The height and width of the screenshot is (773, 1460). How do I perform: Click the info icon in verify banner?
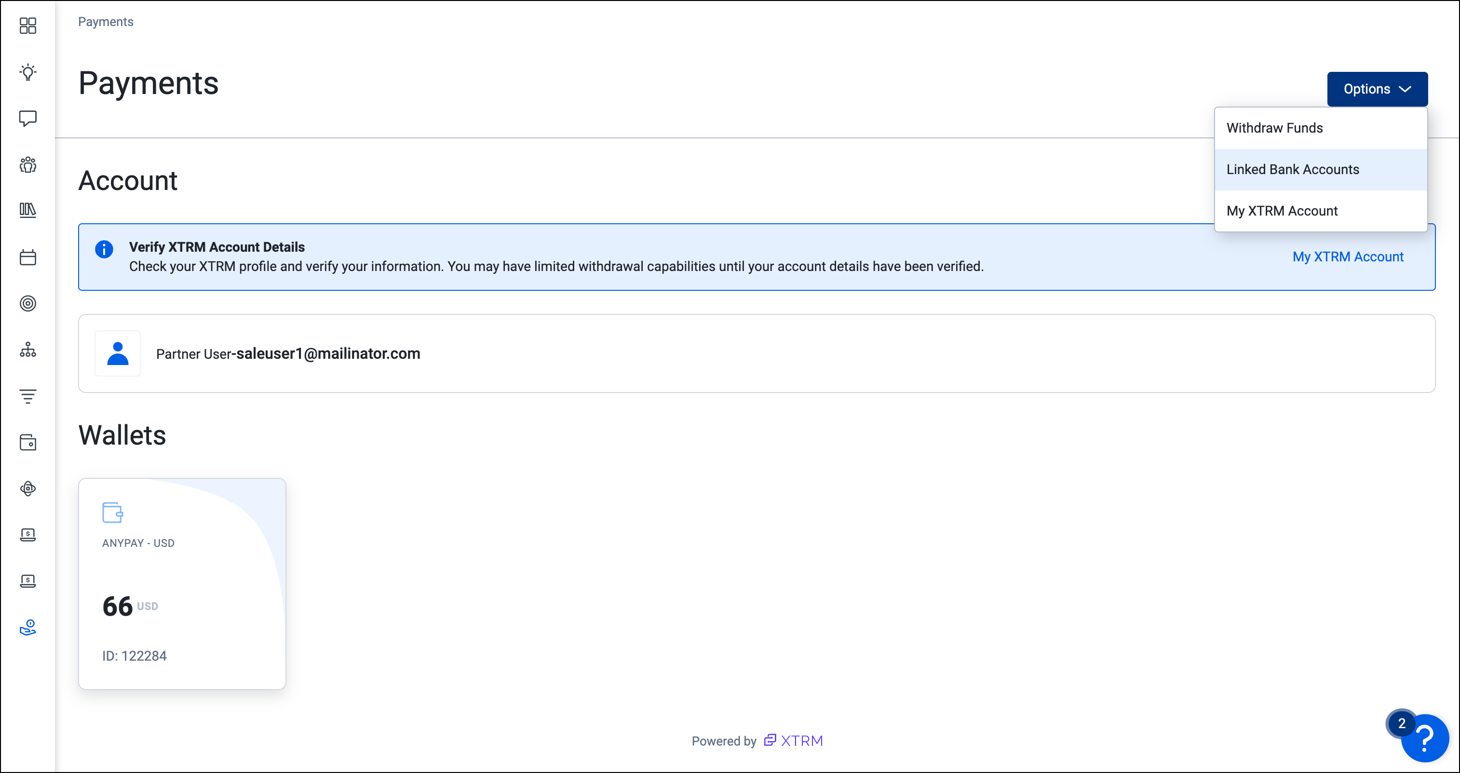point(104,249)
